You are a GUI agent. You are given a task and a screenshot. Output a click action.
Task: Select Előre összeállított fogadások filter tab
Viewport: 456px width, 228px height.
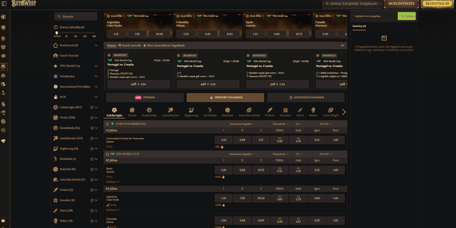click(164, 45)
